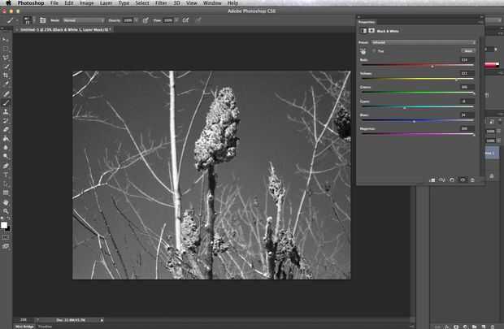Select the Brush tool in tools panel

6,103
